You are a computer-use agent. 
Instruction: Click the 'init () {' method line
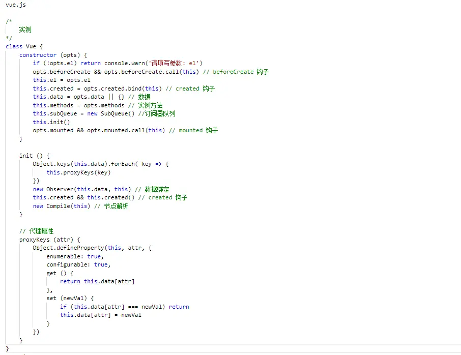tap(35, 156)
